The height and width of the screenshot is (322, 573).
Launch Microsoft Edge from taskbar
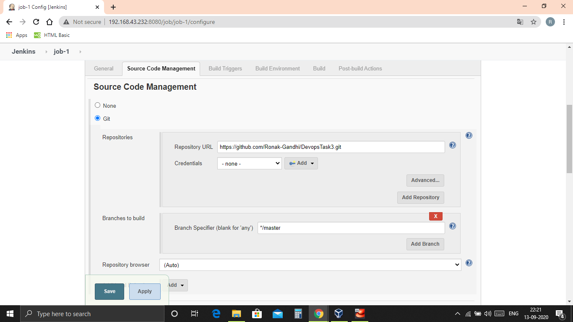coord(216,314)
